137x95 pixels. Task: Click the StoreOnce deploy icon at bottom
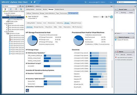click(27, 91)
